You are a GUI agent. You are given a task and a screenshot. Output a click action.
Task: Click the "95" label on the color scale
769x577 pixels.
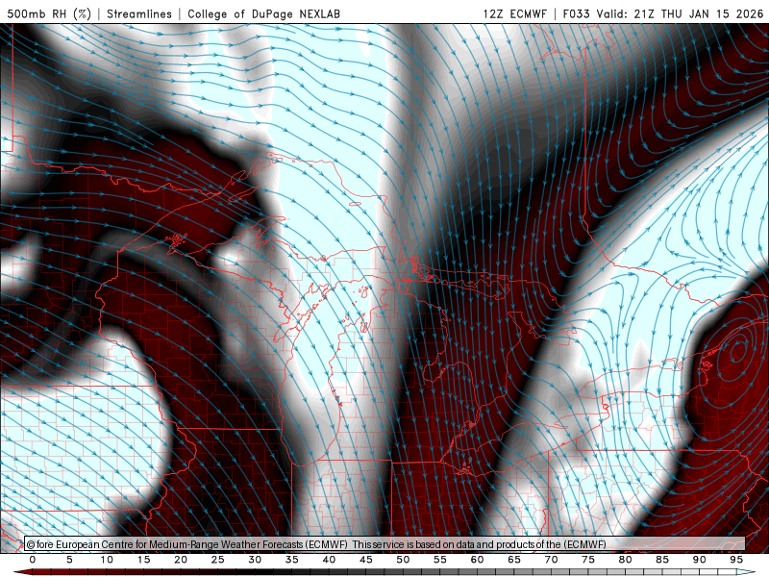click(736, 560)
